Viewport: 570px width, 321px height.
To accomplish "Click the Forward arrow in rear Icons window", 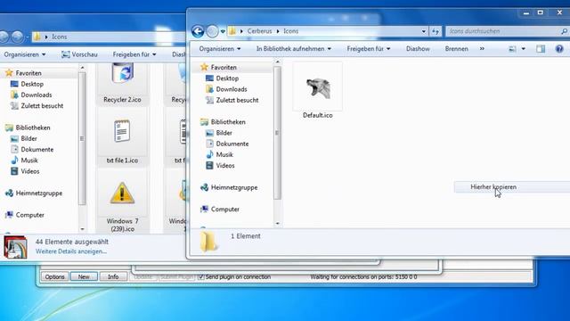I will click(x=17, y=37).
